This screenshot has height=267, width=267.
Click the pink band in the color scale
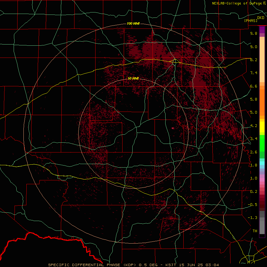[262, 180]
